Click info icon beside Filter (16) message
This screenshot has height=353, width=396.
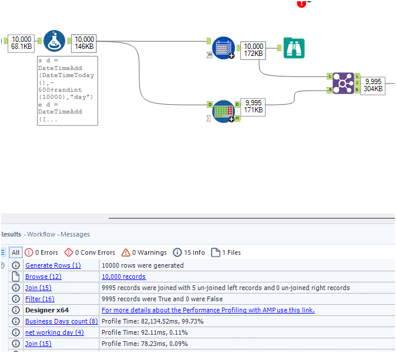pyautogui.click(x=16, y=299)
